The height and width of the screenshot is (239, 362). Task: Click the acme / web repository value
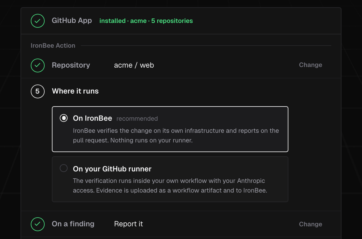pyautogui.click(x=134, y=65)
